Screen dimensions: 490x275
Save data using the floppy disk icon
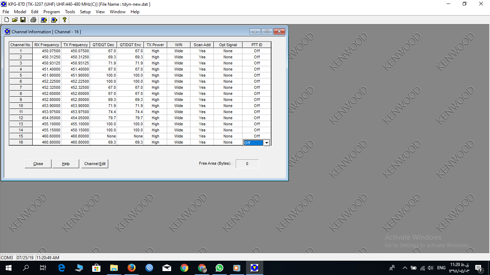(x=23, y=20)
